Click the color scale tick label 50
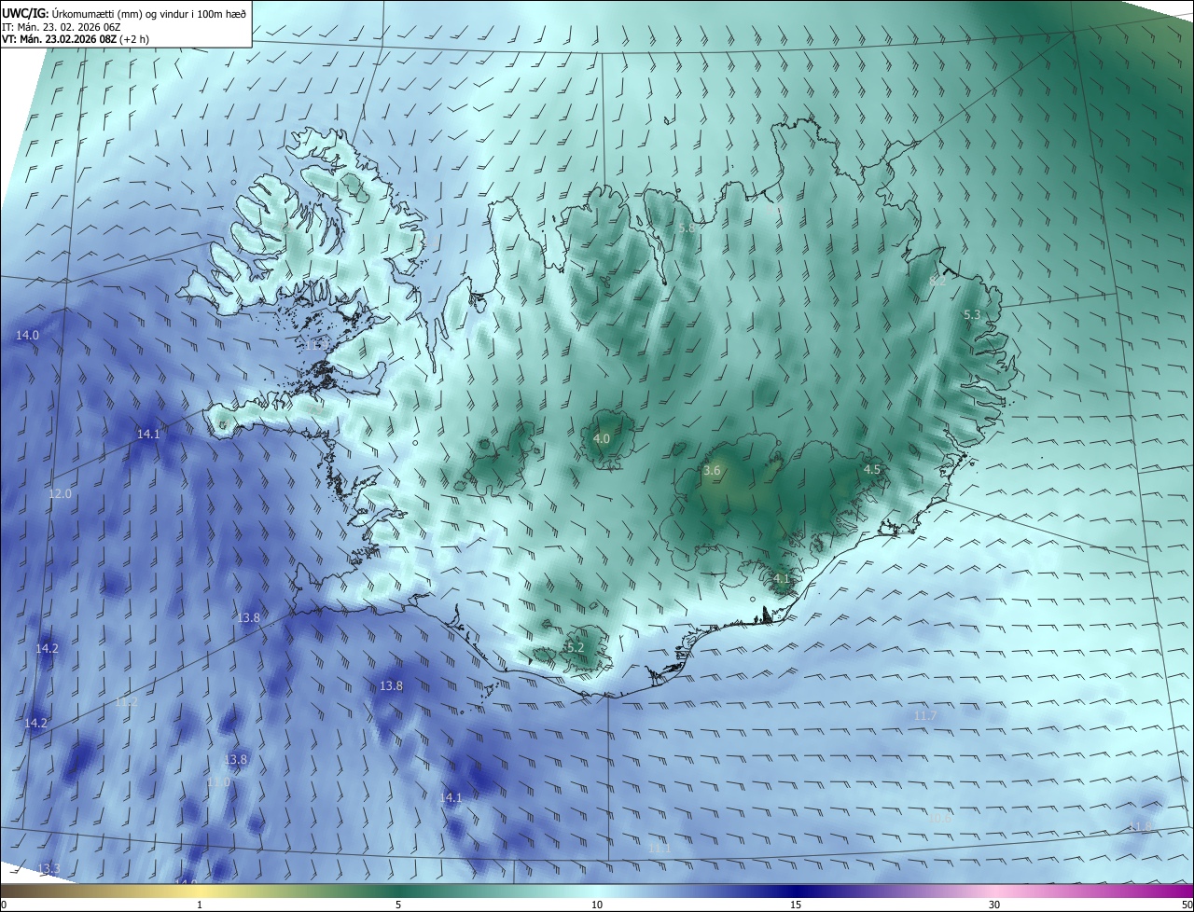The width and height of the screenshot is (1194, 912). point(1187,905)
